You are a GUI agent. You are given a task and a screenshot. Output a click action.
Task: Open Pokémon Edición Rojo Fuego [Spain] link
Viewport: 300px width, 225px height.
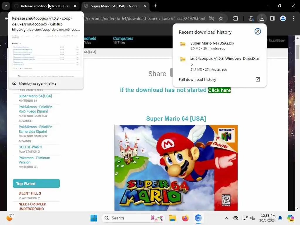click(x=35, y=109)
